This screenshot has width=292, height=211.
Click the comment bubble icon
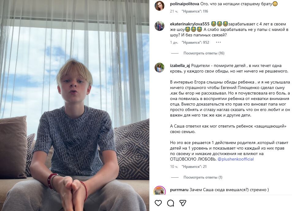[x=171, y=203]
